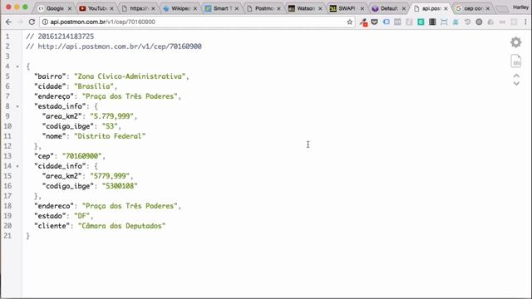Click the timestamp comment on line 1
The width and height of the screenshot is (532, 299).
pos(60,37)
